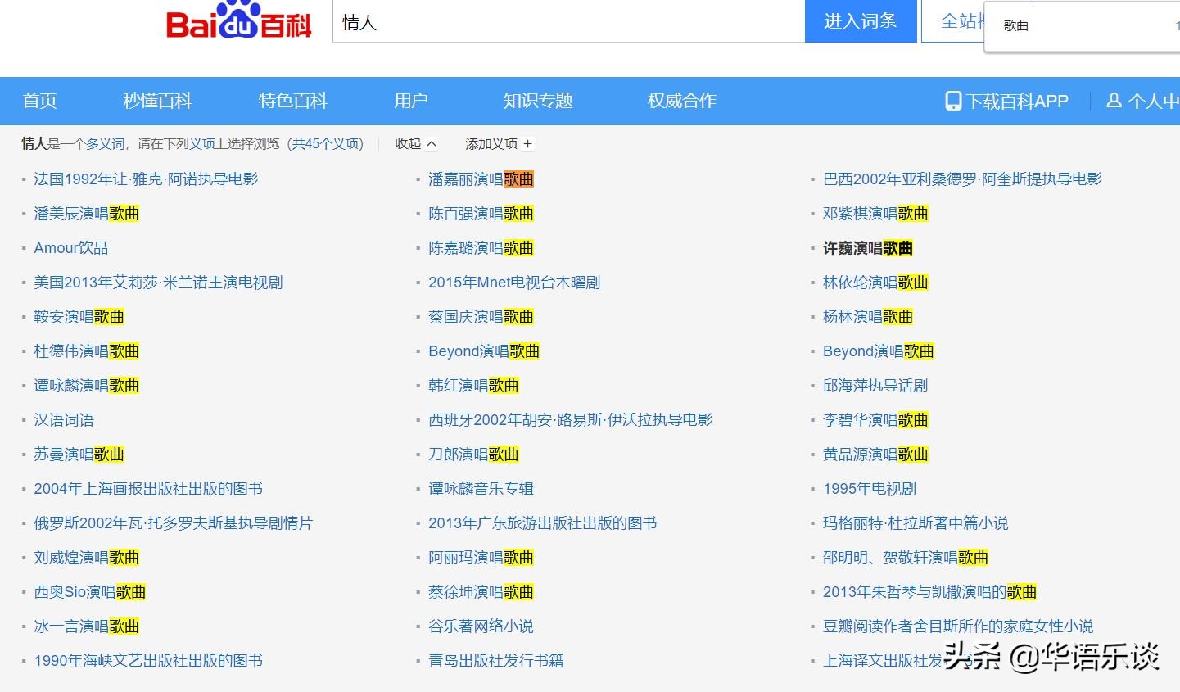Viewport: 1180px width, 692px height.
Task: Open the 用户 section
Action: [x=410, y=101]
